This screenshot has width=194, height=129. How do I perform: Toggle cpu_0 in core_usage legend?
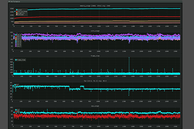click(x=16, y=34)
